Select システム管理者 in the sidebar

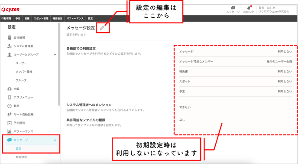(x=23, y=46)
